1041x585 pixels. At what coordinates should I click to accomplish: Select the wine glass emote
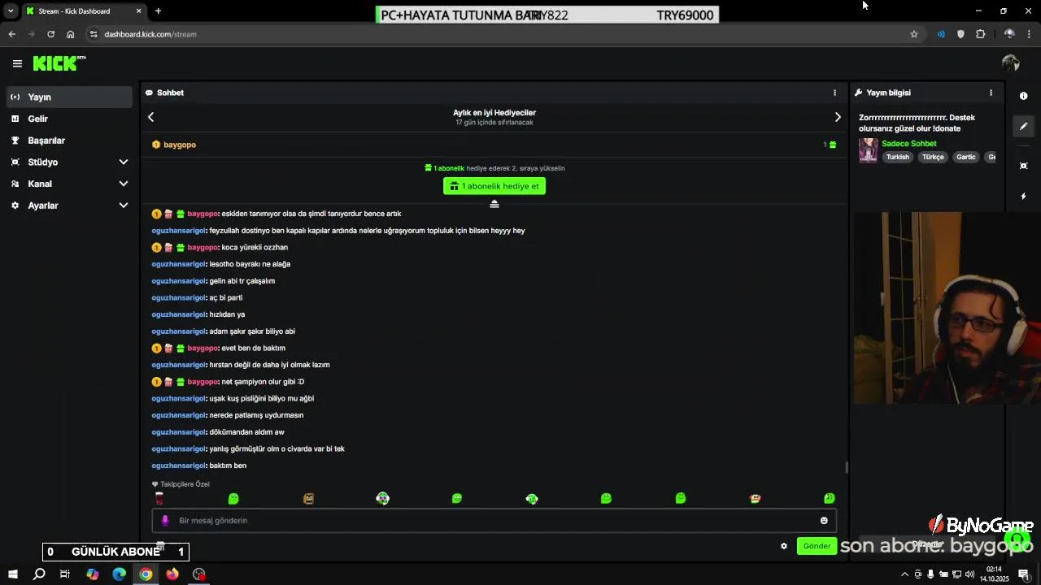point(159,499)
